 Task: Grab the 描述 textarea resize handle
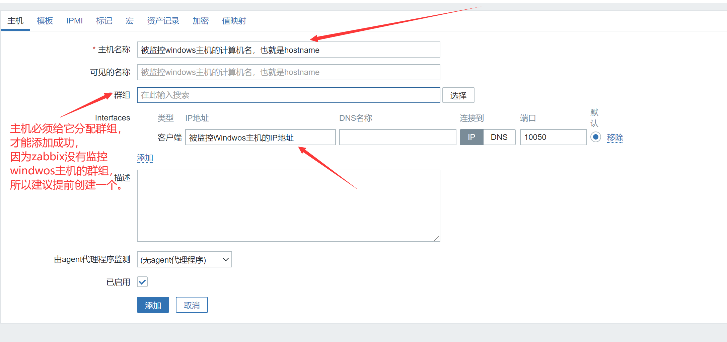(437, 238)
